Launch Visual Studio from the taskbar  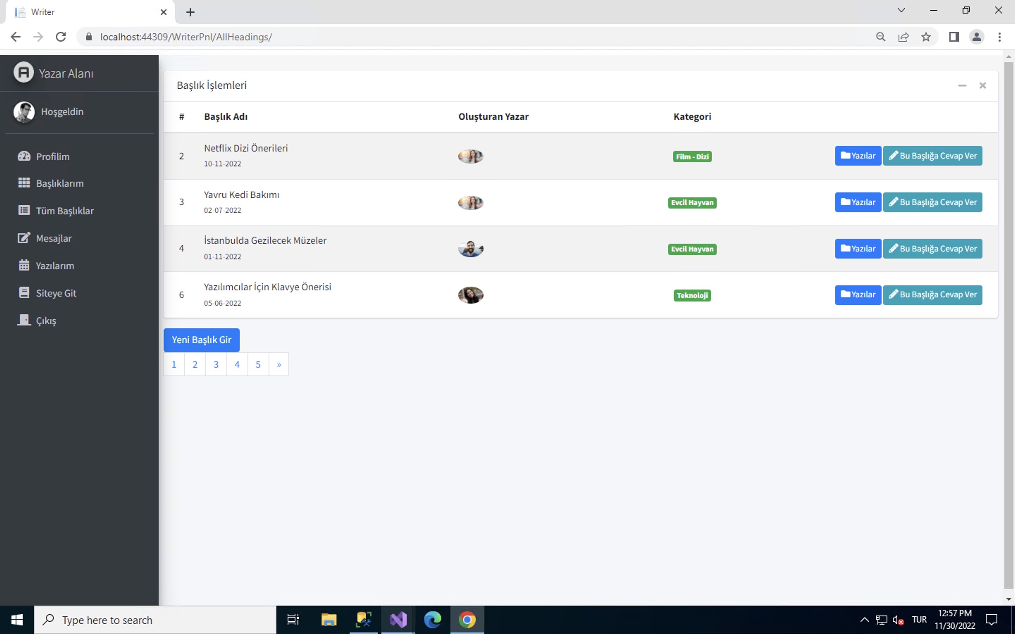pyautogui.click(x=398, y=620)
